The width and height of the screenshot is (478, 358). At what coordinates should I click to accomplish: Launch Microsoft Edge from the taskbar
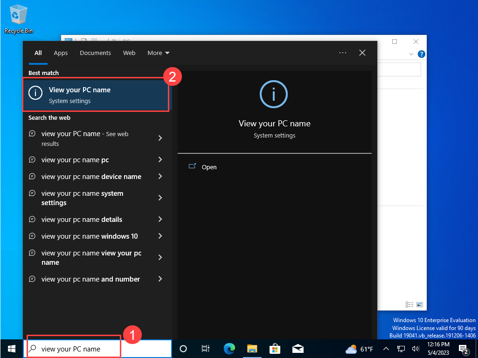click(229, 349)
